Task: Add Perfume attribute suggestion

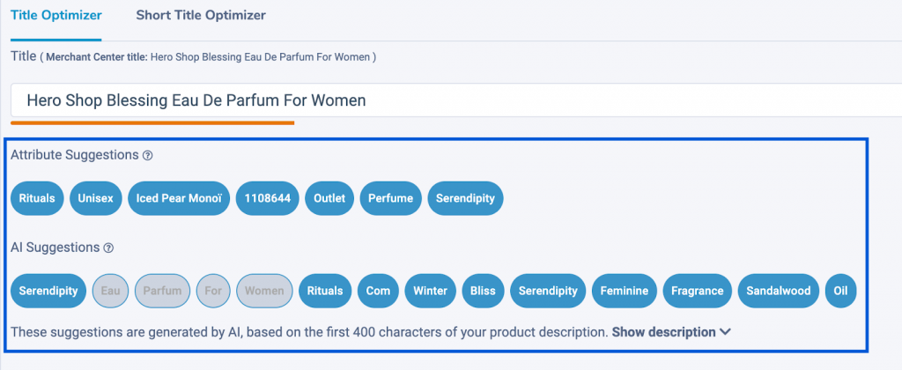Action: [390, 198]
